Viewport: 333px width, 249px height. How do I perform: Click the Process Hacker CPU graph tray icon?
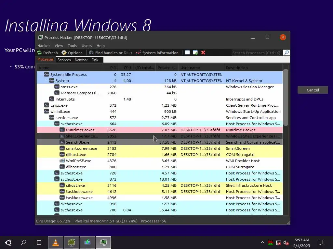tap(270, 243)
